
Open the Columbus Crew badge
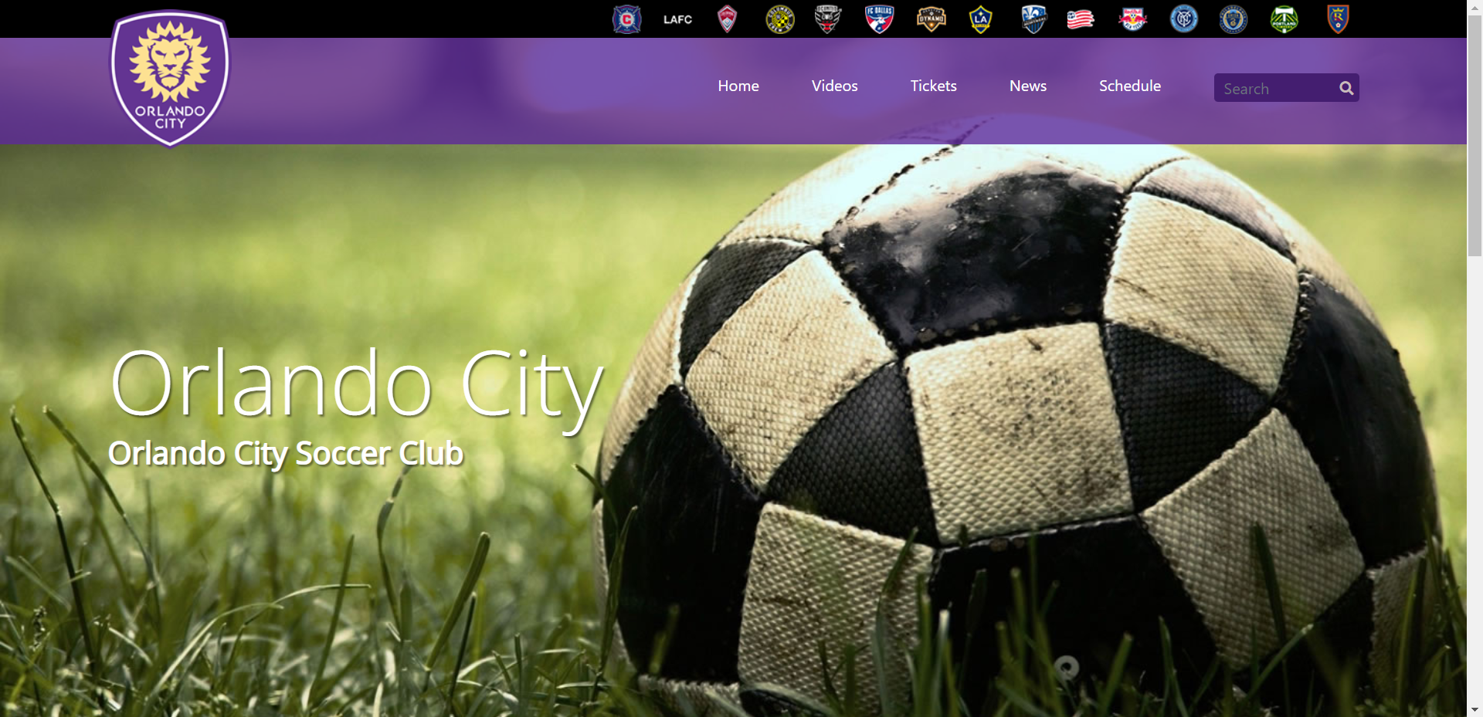pyautogui.click(x=778, y=19)
